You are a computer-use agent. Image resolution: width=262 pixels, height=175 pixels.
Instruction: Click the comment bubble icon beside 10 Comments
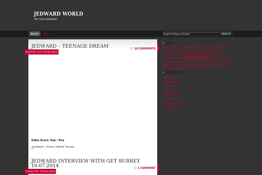point(131,49)
